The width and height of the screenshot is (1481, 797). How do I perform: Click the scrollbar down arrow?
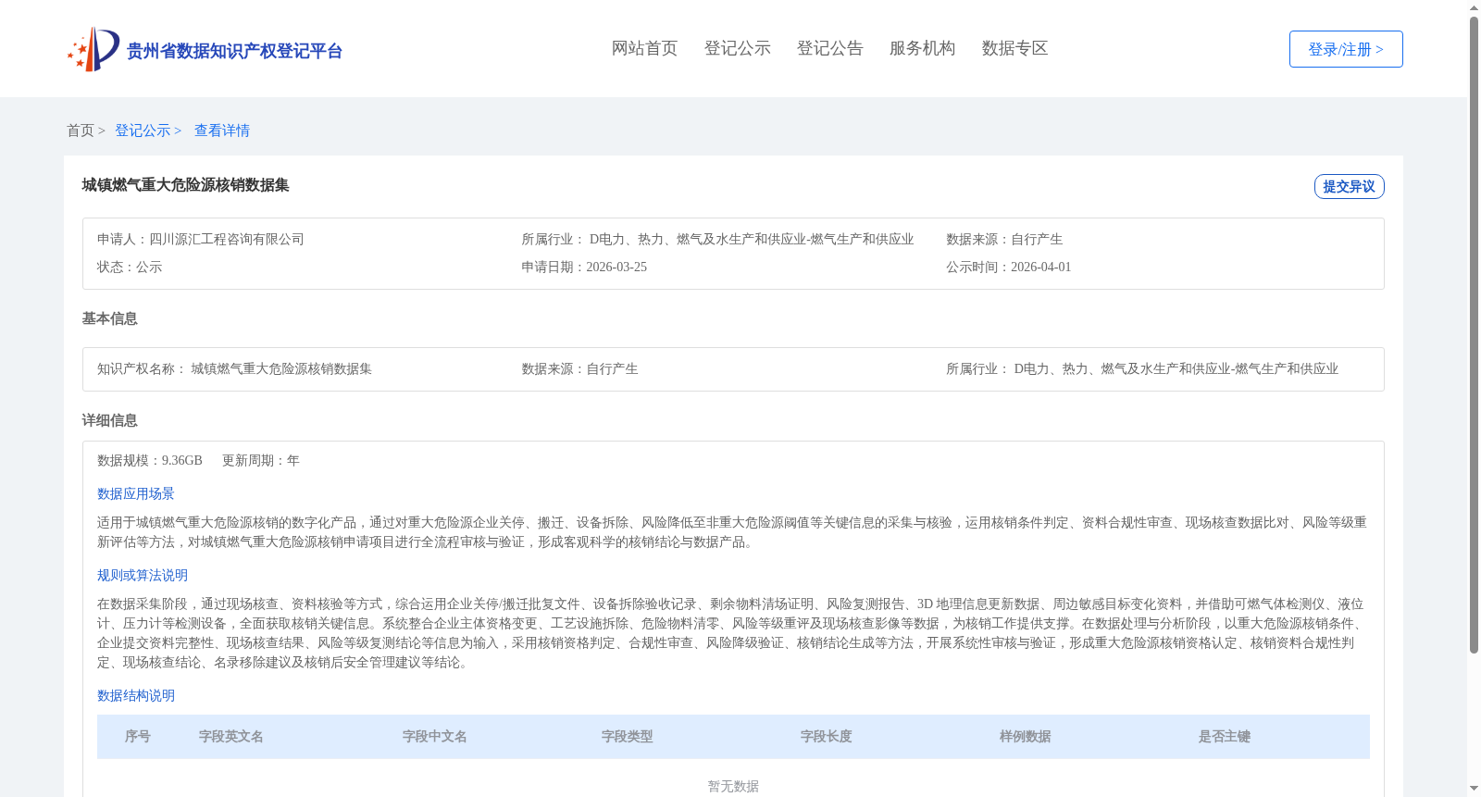[x=1474, y=789]
